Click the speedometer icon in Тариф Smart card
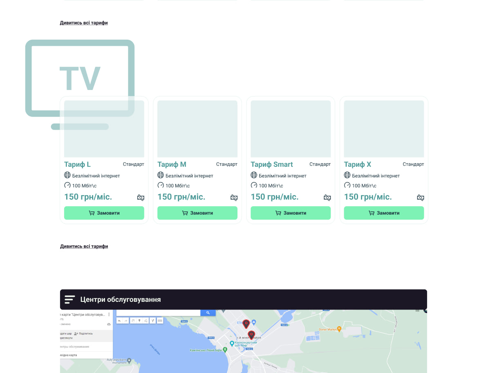This screenshot has width=486, height=373. pos(254,185)
